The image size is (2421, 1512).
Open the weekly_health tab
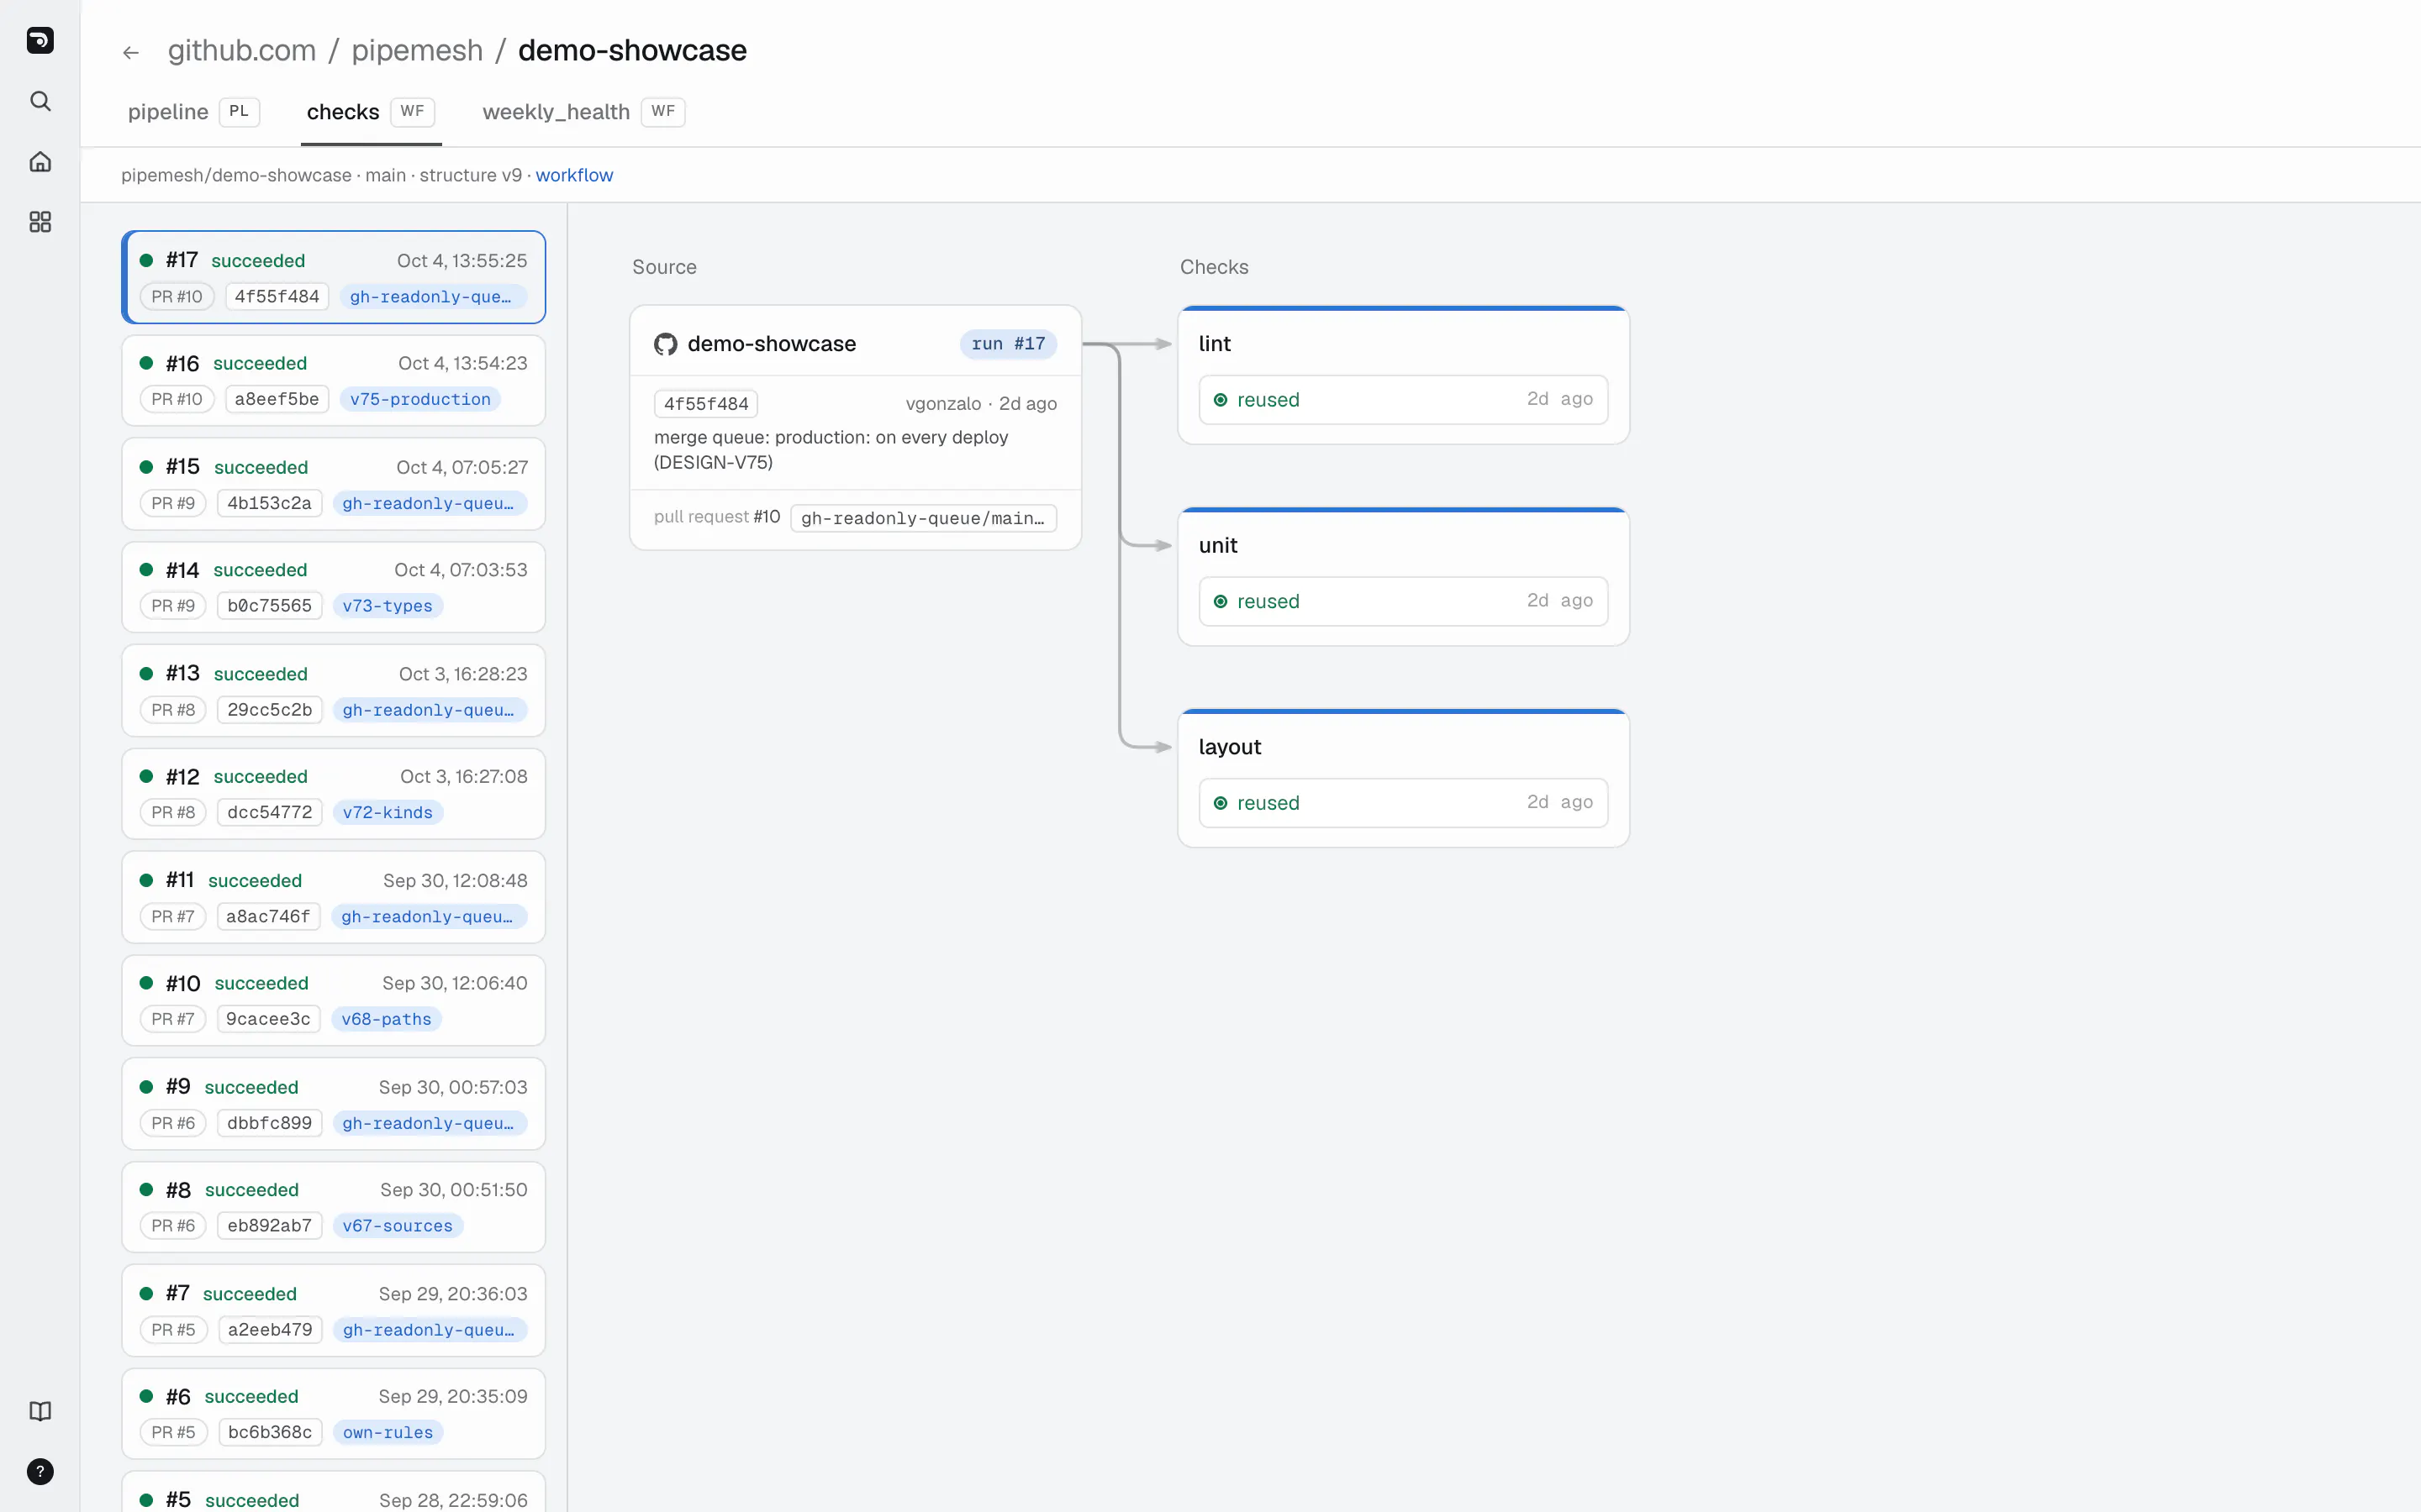pos(583,112)
